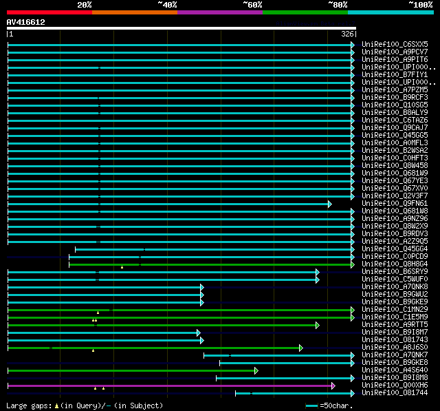This screenshot has width=440, height=411.
Task: Click the AV416612 query name label
Action: 26,22
